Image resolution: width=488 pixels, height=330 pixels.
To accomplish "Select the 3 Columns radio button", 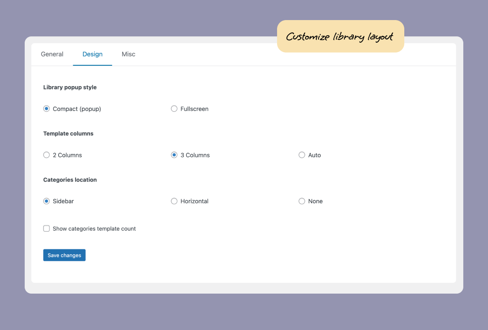I will click(x=174, y=155).
